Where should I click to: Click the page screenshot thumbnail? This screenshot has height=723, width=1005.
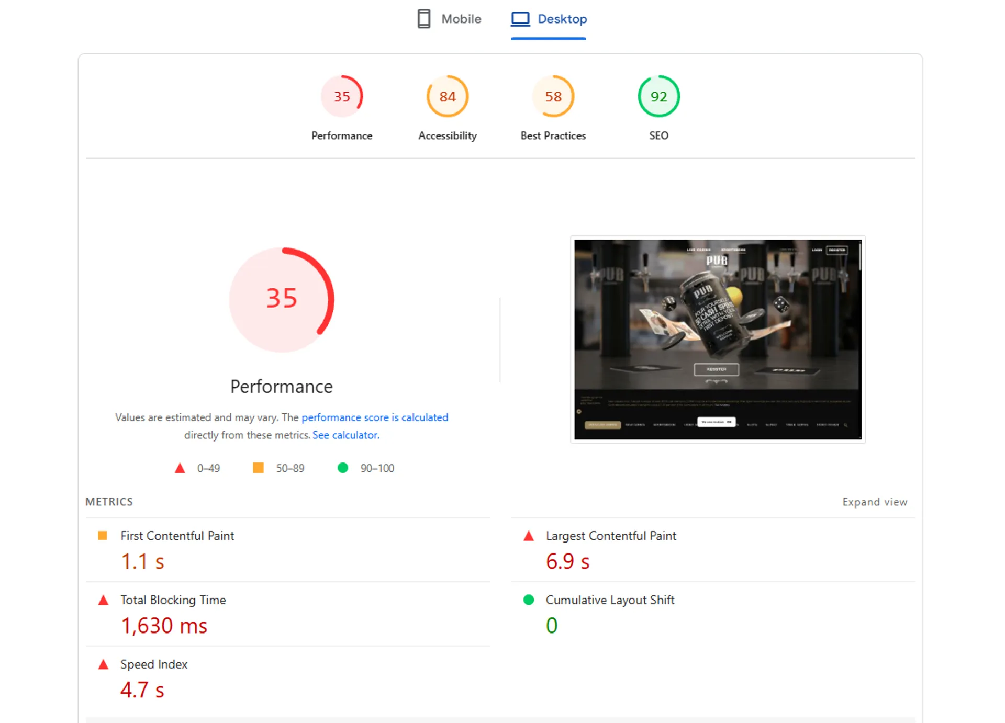click(717, 340)
